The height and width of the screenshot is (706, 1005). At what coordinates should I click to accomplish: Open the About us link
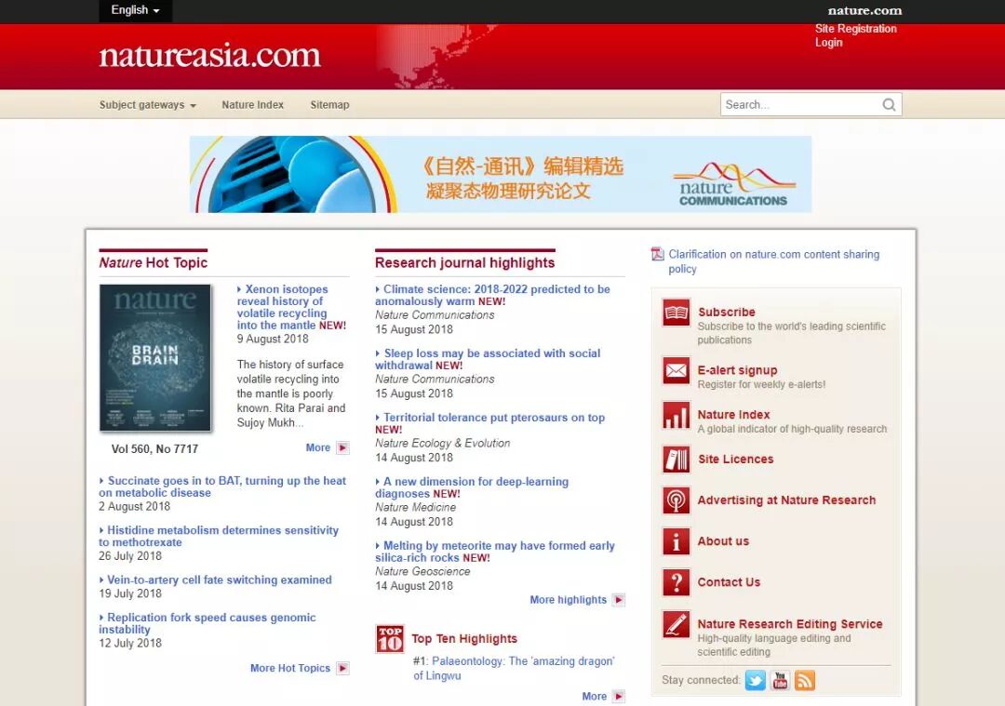click(723, 541)
